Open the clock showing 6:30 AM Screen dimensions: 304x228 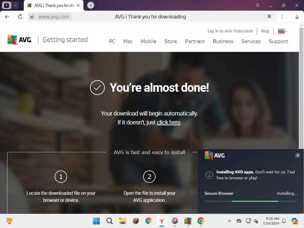point(271,221)
